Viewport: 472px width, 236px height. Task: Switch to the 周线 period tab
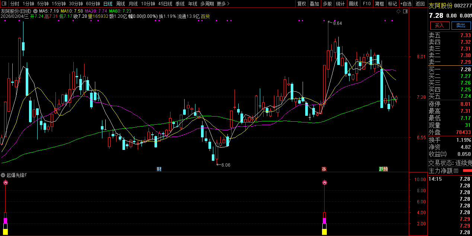120,4
